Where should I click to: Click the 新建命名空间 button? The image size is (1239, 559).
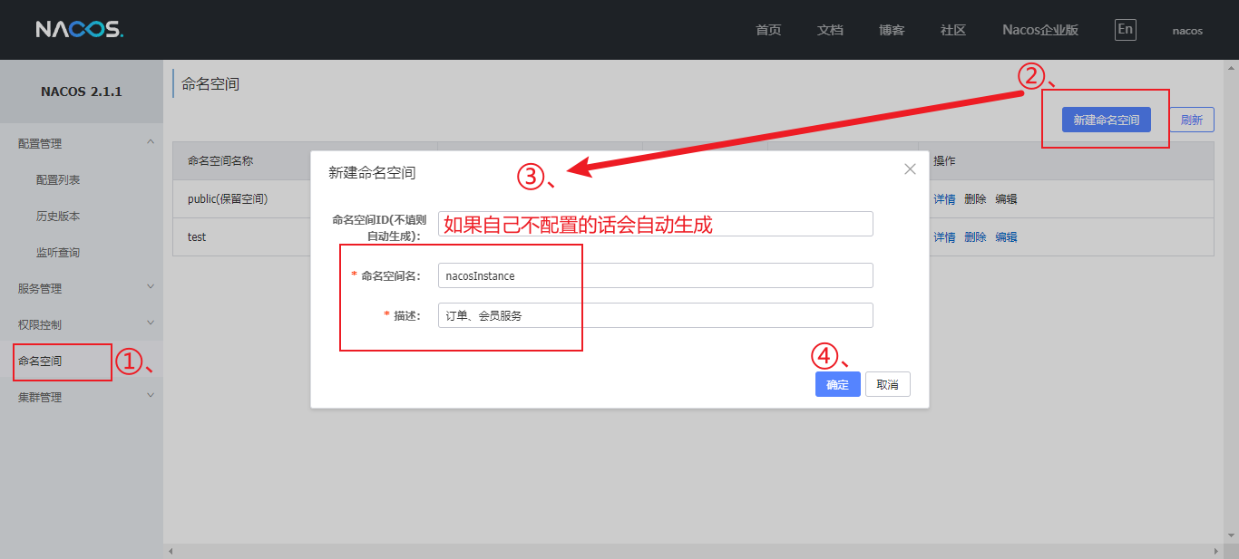pyautogui.click(x=1106, y=120)
